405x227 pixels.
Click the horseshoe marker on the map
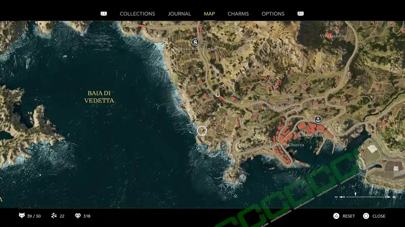(218, 95)
